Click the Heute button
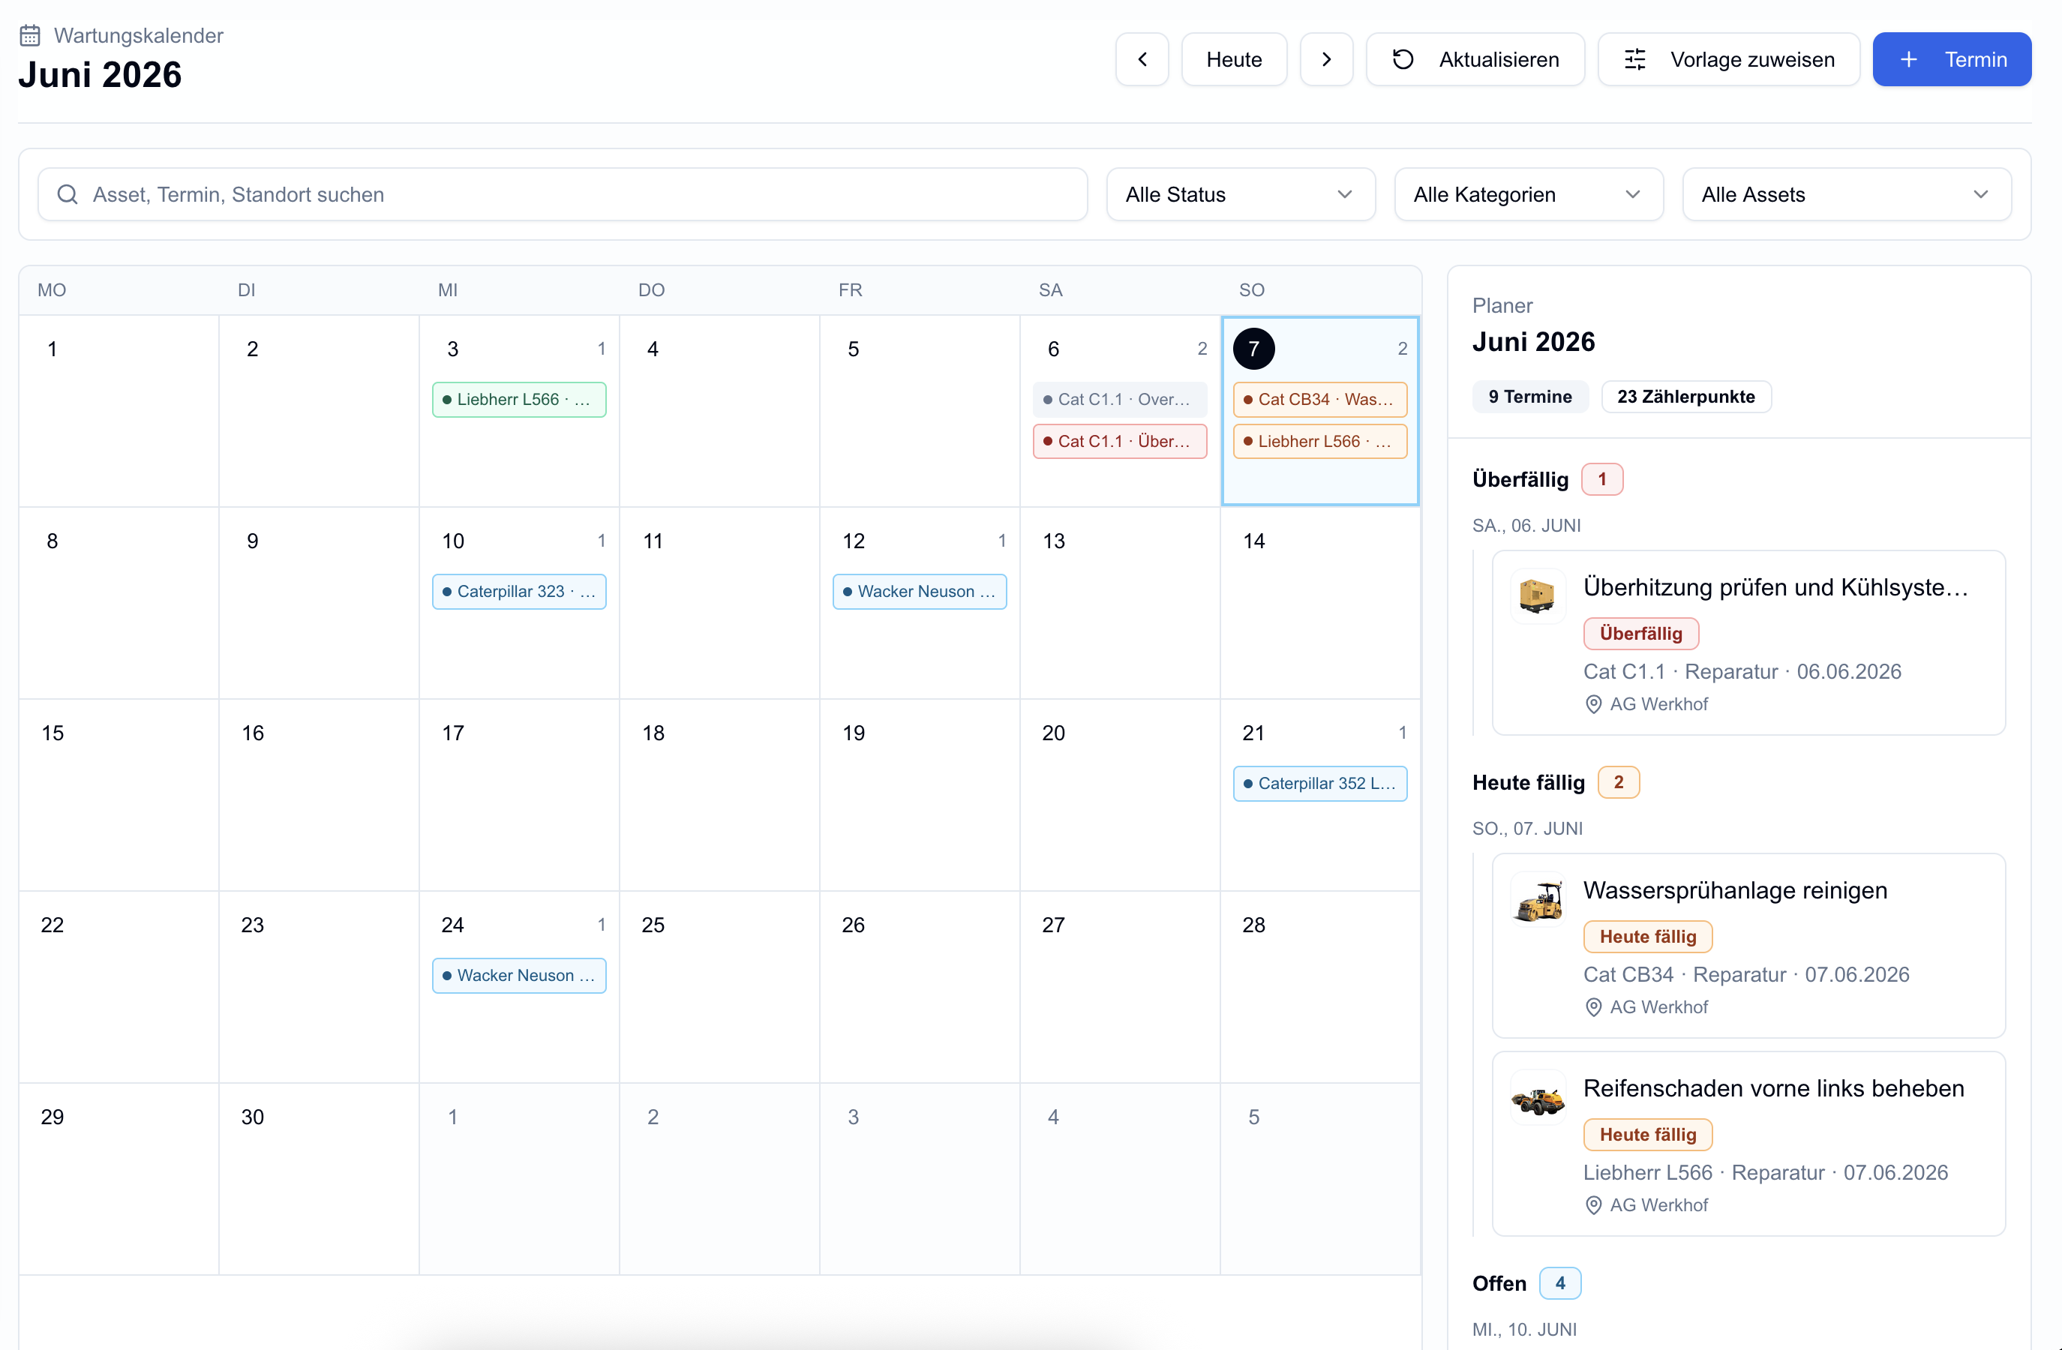Image resolution: width=2062 pixels, height=1350 pixels. (1234, 59)
